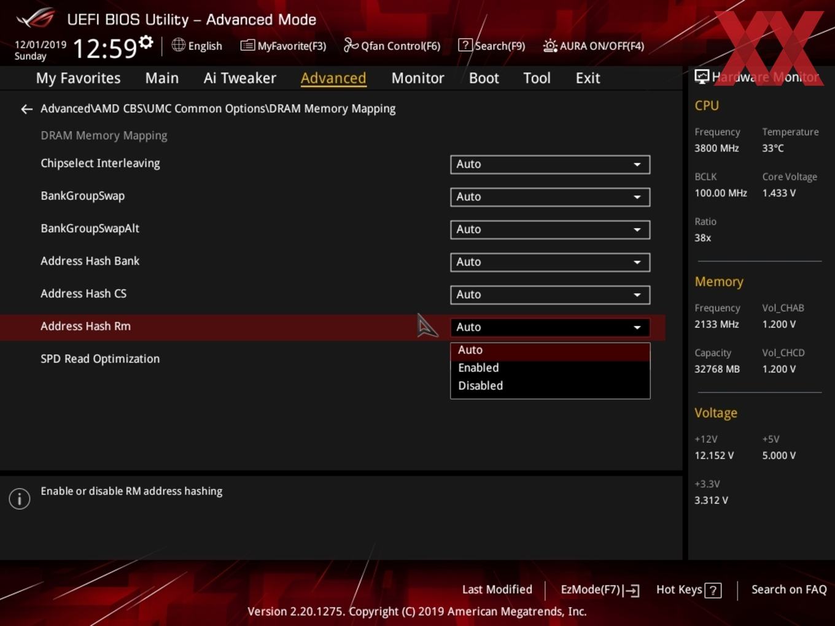This screenshot has height=626, width=835.
Task: Click the +5V reading 5.000 V
Action: [x=779, y=455]
